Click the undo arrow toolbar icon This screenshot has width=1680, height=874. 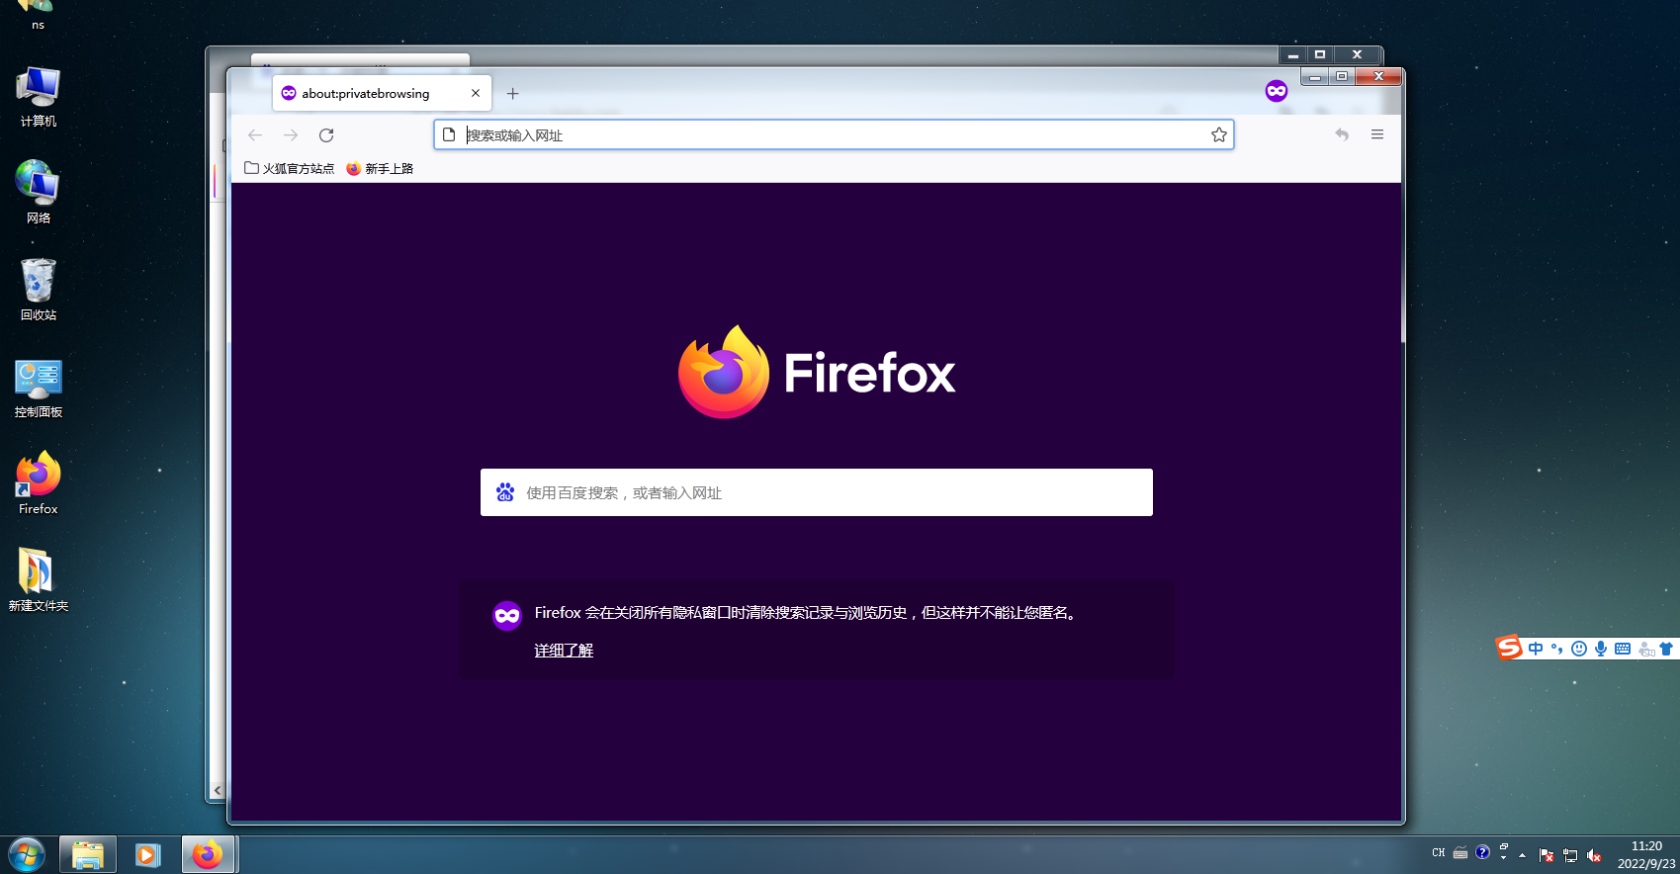tap(1342, 134)
